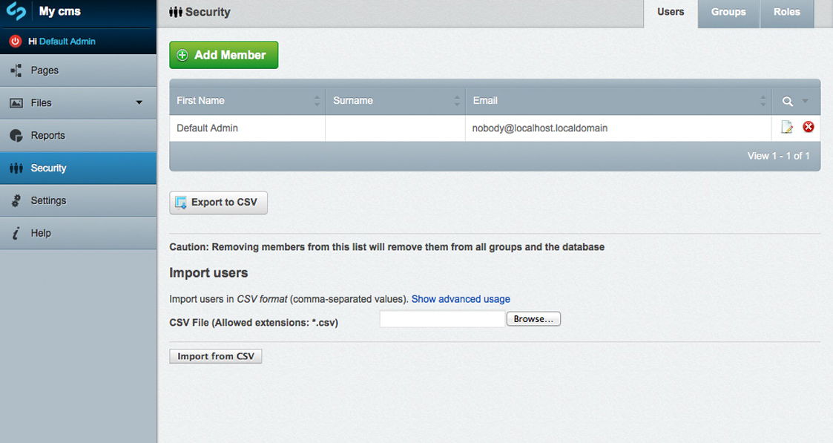Click Export to CSV button
Image resolution: width=833 pixels, height=443 pixels.
coord(218,203)
